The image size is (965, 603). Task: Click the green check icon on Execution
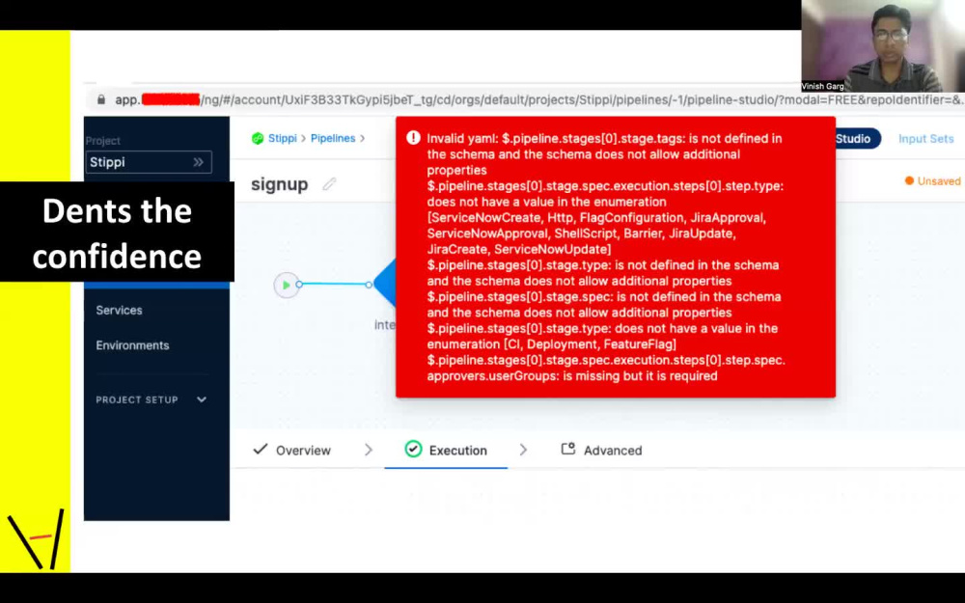click(x=414, y=450)
